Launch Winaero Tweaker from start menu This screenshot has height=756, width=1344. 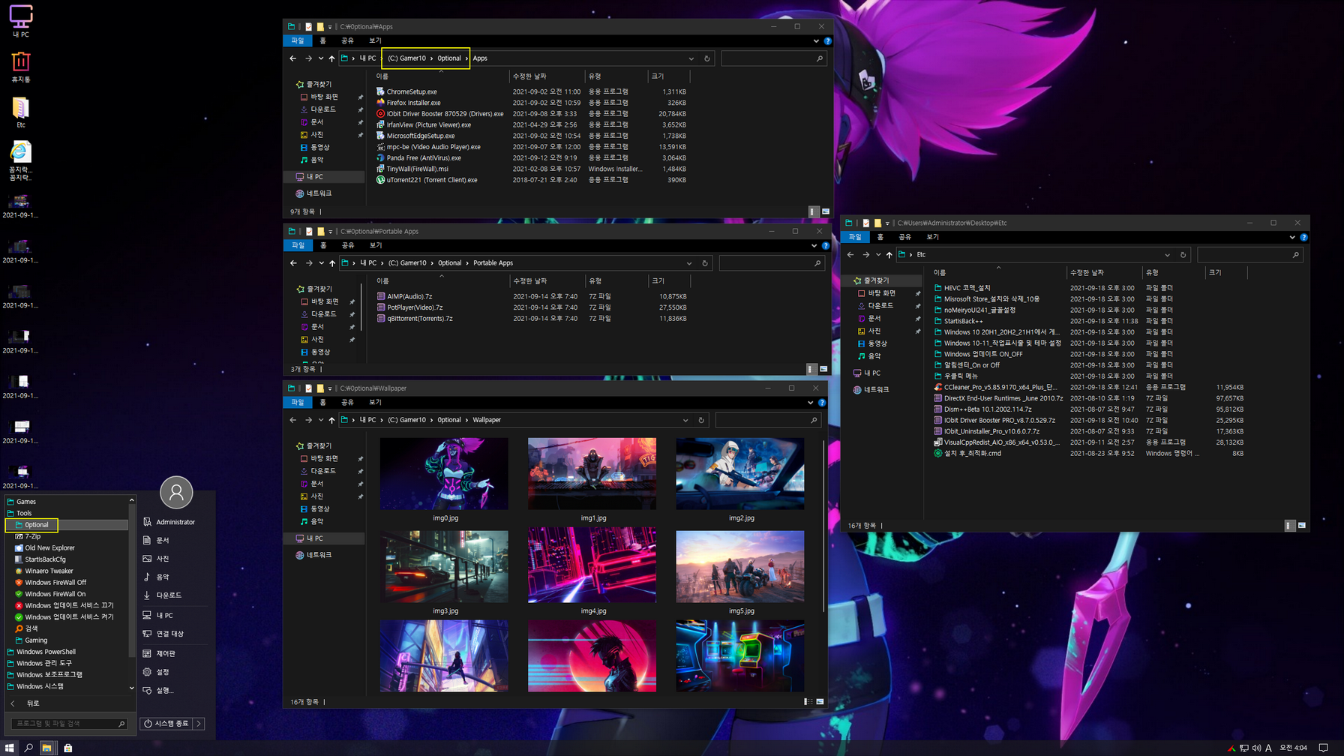coord(49,571)
